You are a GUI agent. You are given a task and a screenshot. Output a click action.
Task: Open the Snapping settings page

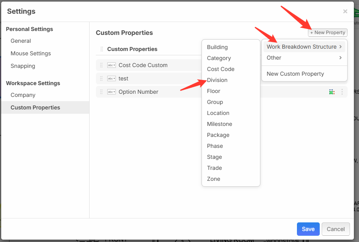[x=23, y=66]
